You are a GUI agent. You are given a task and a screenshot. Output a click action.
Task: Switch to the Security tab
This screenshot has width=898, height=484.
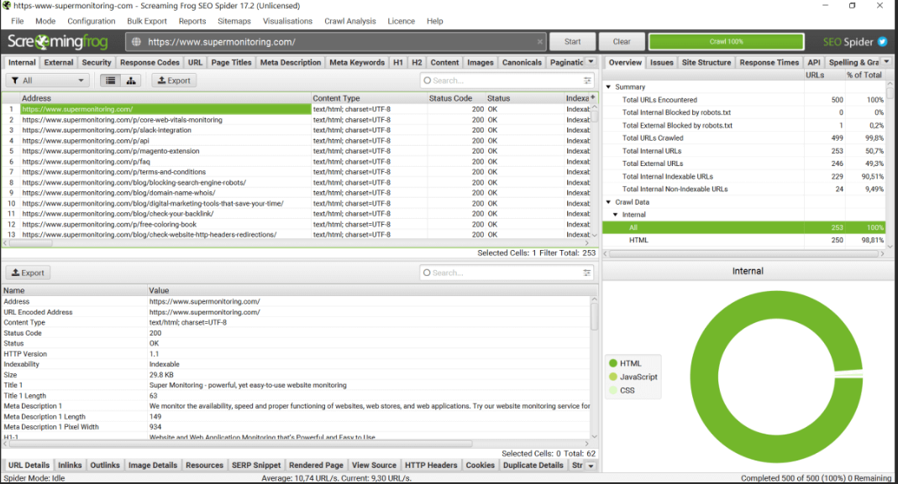click(x=97, y=62)
